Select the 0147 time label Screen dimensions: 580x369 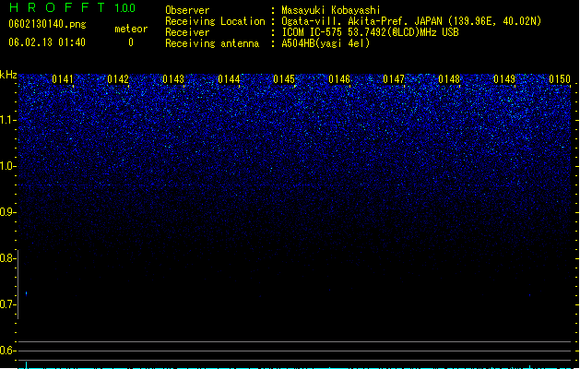(x=394, y=79)
